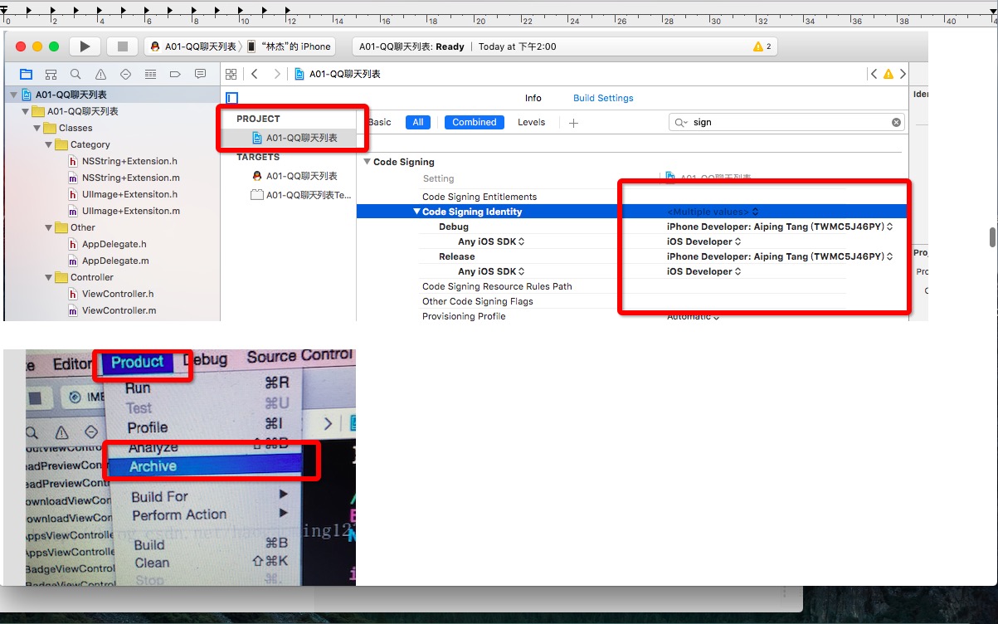Click the related items grid icon in jump bar
Screen dimensions: 998x624
[x=231, y=74]
